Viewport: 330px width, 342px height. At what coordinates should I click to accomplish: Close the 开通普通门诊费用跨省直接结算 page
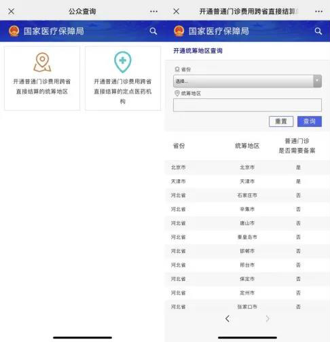point(177,12)
